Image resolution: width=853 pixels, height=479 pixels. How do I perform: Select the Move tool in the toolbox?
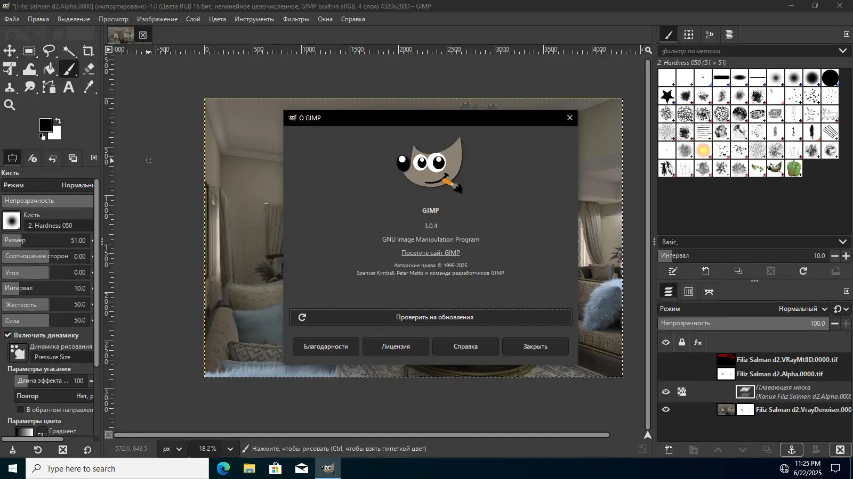pyautogui.click(x=10, y=51)
